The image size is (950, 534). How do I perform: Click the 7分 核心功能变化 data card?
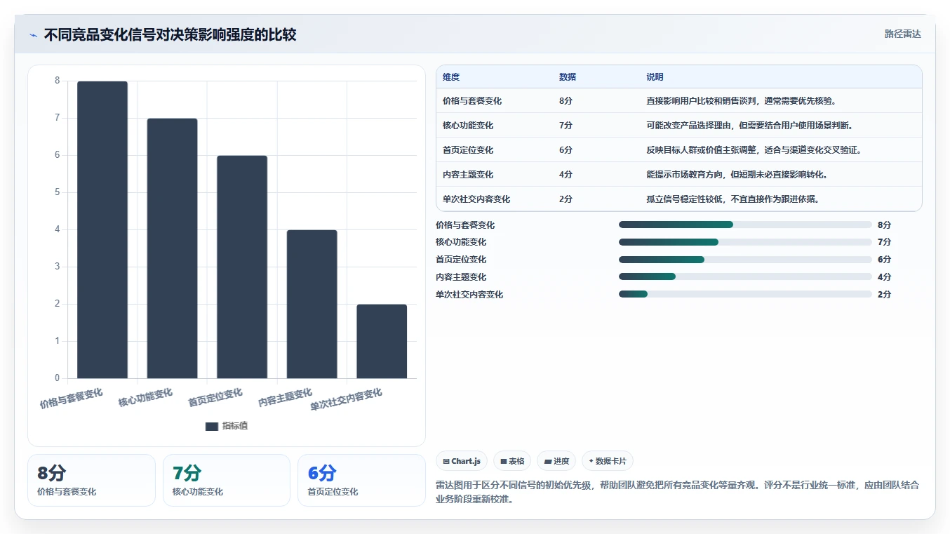[227, 481]
